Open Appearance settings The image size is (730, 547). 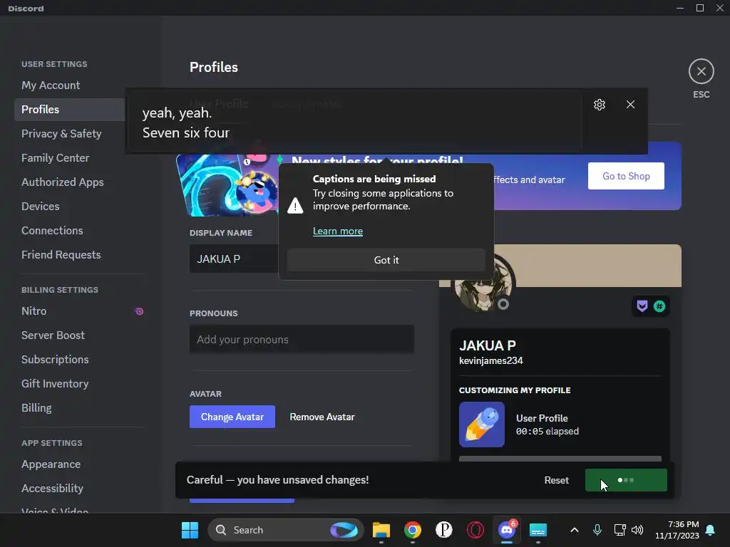point(51,464)
